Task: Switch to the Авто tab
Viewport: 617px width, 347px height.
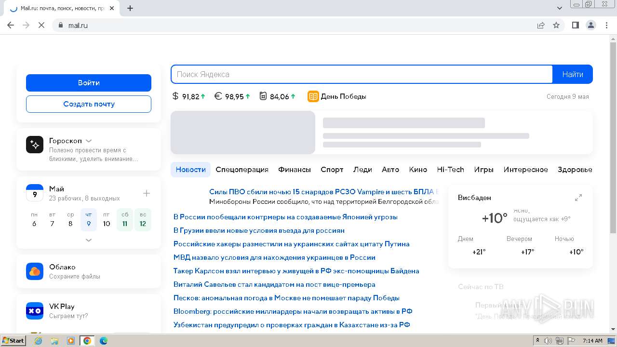Action: 390,170
